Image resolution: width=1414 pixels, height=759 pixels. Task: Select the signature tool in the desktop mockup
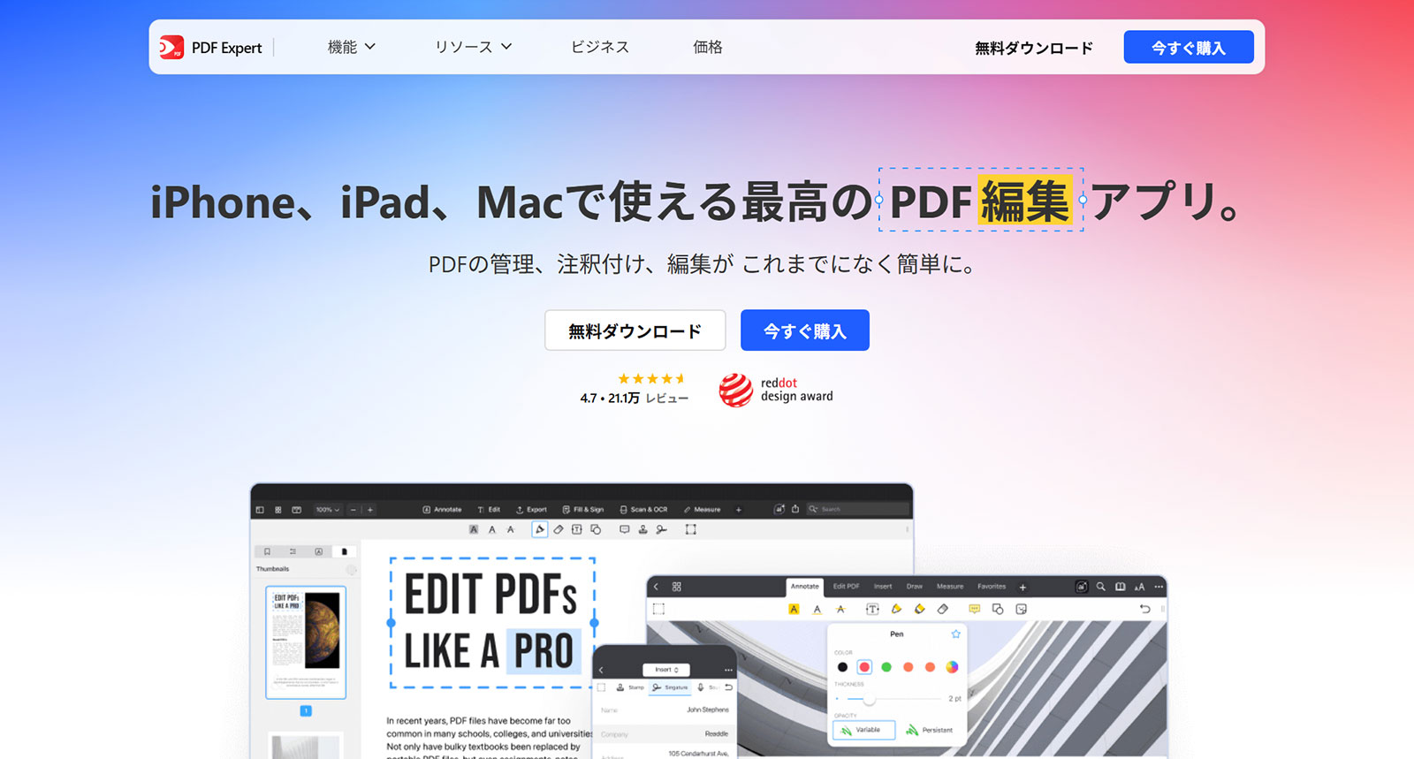click(662, 530)
